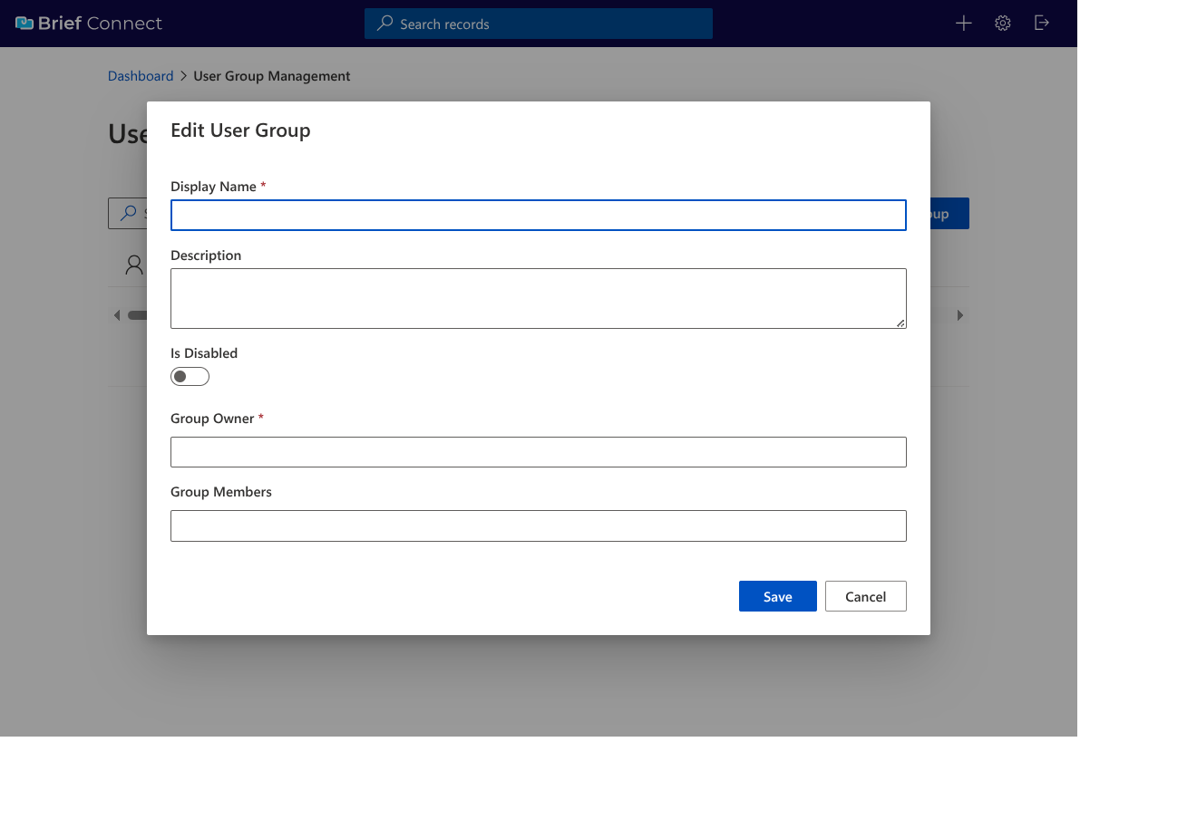This screenshot has width=1197, height=819.
Task: Open the settings gear icon
Action: click(1002, 23)
